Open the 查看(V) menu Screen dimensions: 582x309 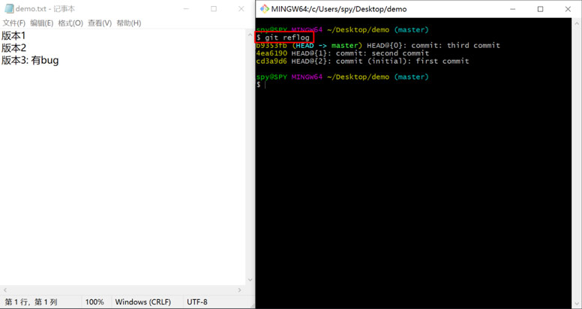click(x=100, y=23)
